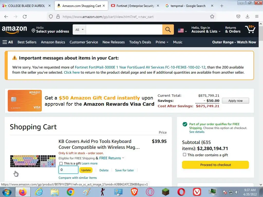
Task: Click Apply now for Visa card
Action: point(235,101)
